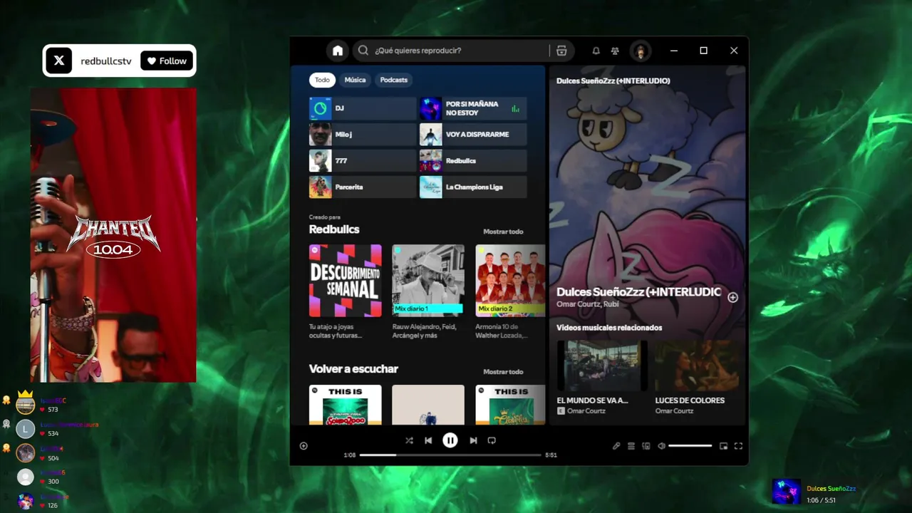The image size is (912, 513).
Task: Open the mini player icon
Action: pyautogui.click(x=723, y=446)
